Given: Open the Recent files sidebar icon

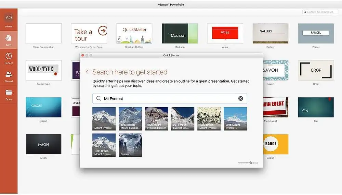Looking at the screenshot, I should click(x=9, y=57).
